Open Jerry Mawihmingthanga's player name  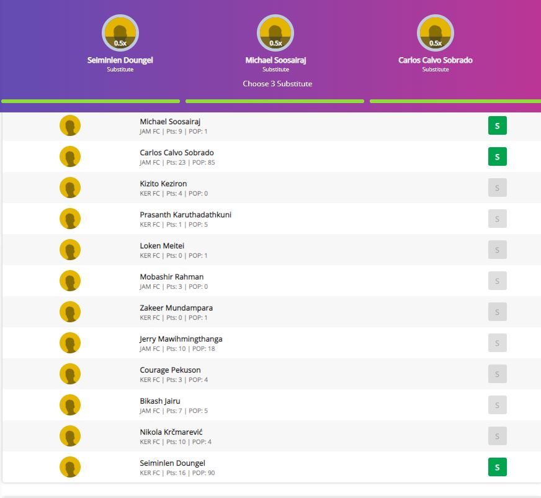pos(181,339)
